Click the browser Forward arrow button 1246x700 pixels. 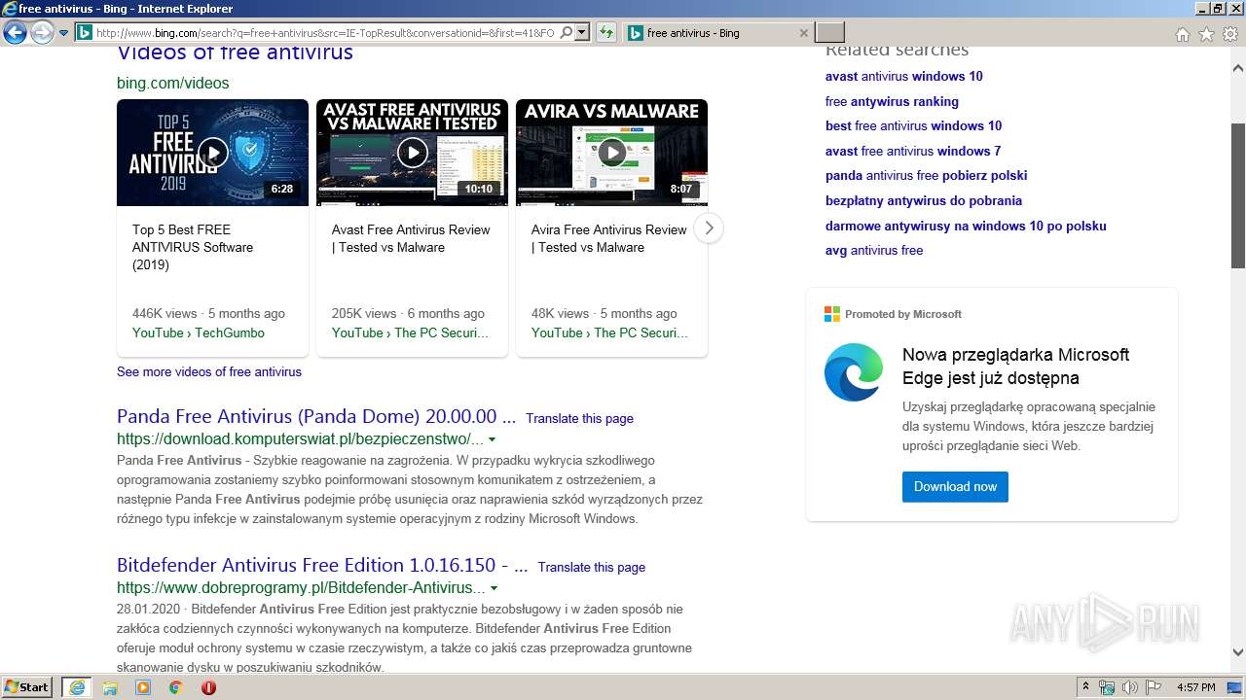[x=42, y=33]
